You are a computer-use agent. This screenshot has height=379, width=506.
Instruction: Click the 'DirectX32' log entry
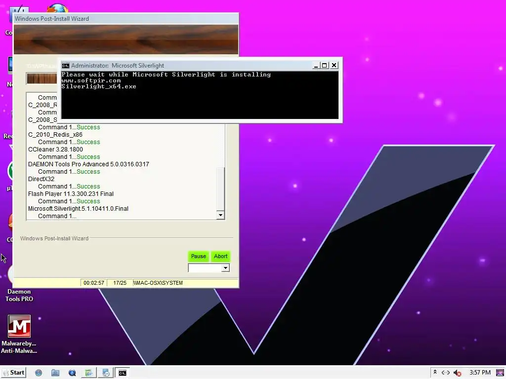pos(42,179)
